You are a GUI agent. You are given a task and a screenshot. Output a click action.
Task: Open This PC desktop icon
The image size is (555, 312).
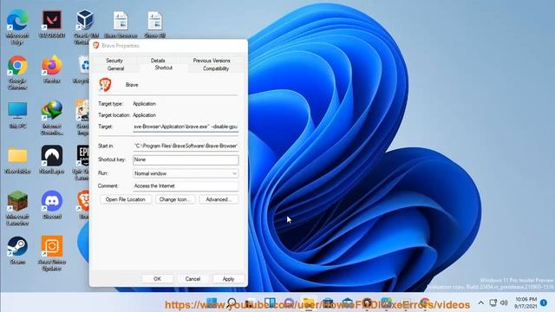pos(17,111)
